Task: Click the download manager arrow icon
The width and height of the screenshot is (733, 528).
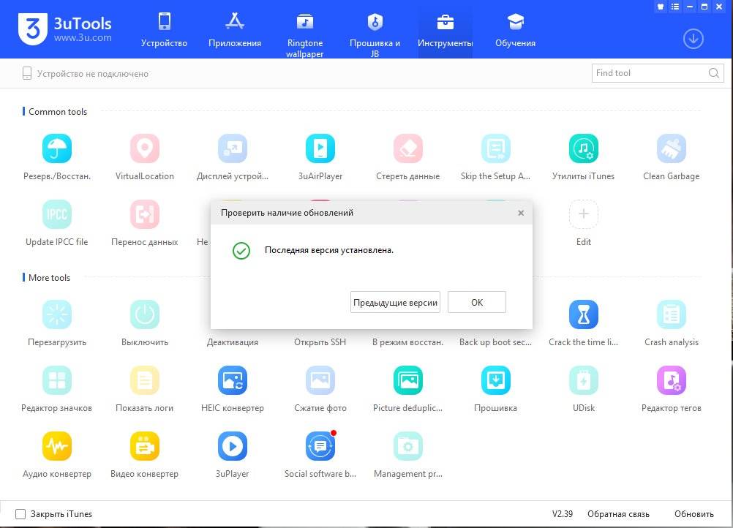Action: (x=693, y=39)
